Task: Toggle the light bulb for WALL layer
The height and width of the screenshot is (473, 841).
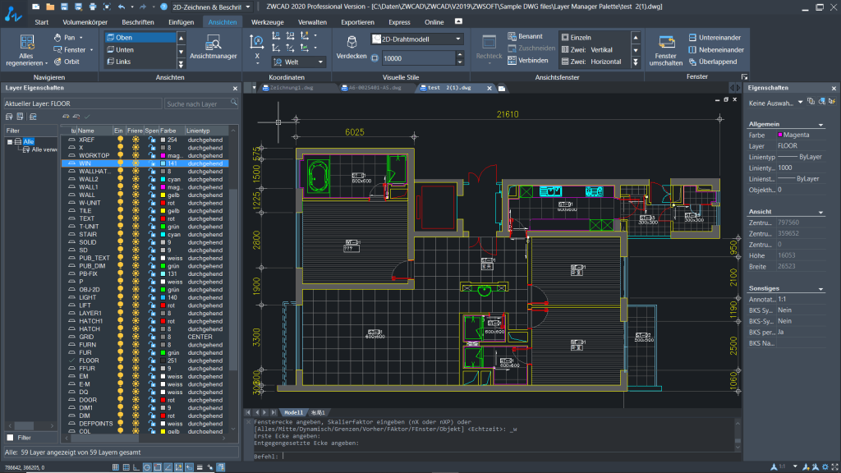Action: (120, 195)
